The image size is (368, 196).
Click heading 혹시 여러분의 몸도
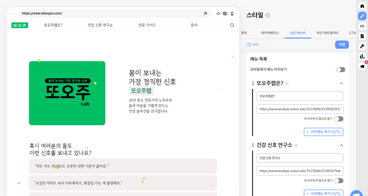tap(60, 149)
